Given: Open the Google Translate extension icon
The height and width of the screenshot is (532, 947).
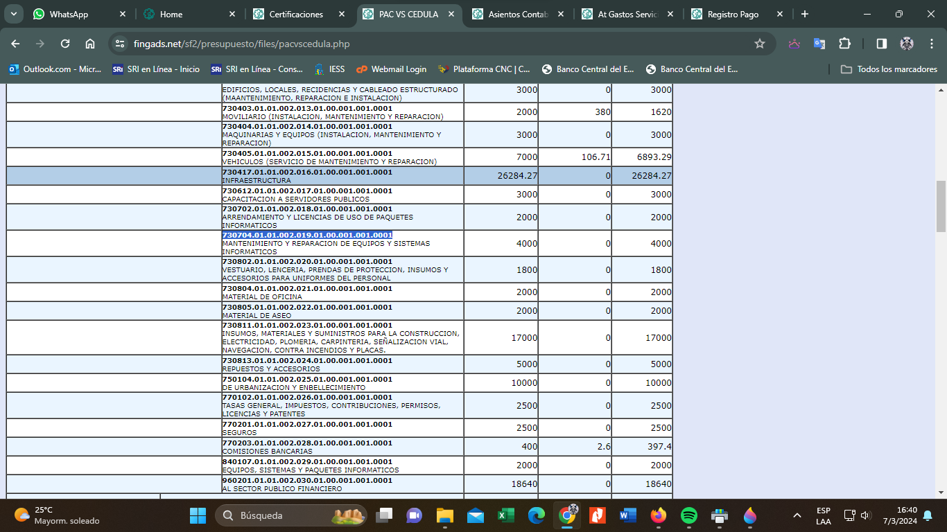Looking at the screenshot, I should coord(819,44).
